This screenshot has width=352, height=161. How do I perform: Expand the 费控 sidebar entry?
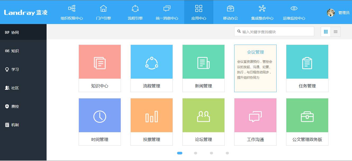coord(11,106)
